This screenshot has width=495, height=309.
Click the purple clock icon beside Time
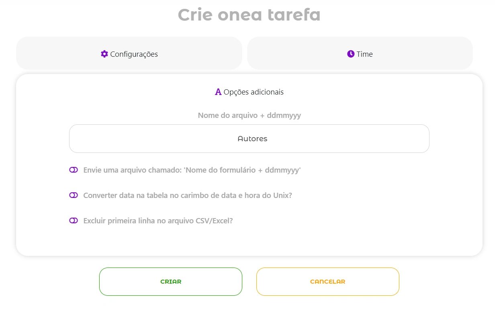pyautogui.click(x=351, y=54)
